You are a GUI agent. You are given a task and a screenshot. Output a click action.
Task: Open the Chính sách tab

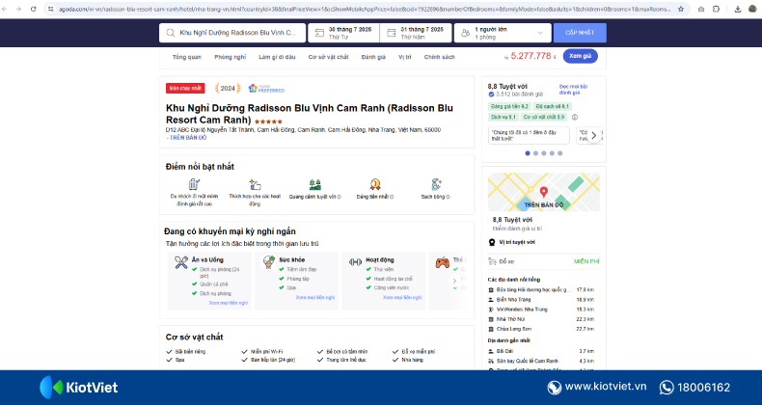pos(439,57)
